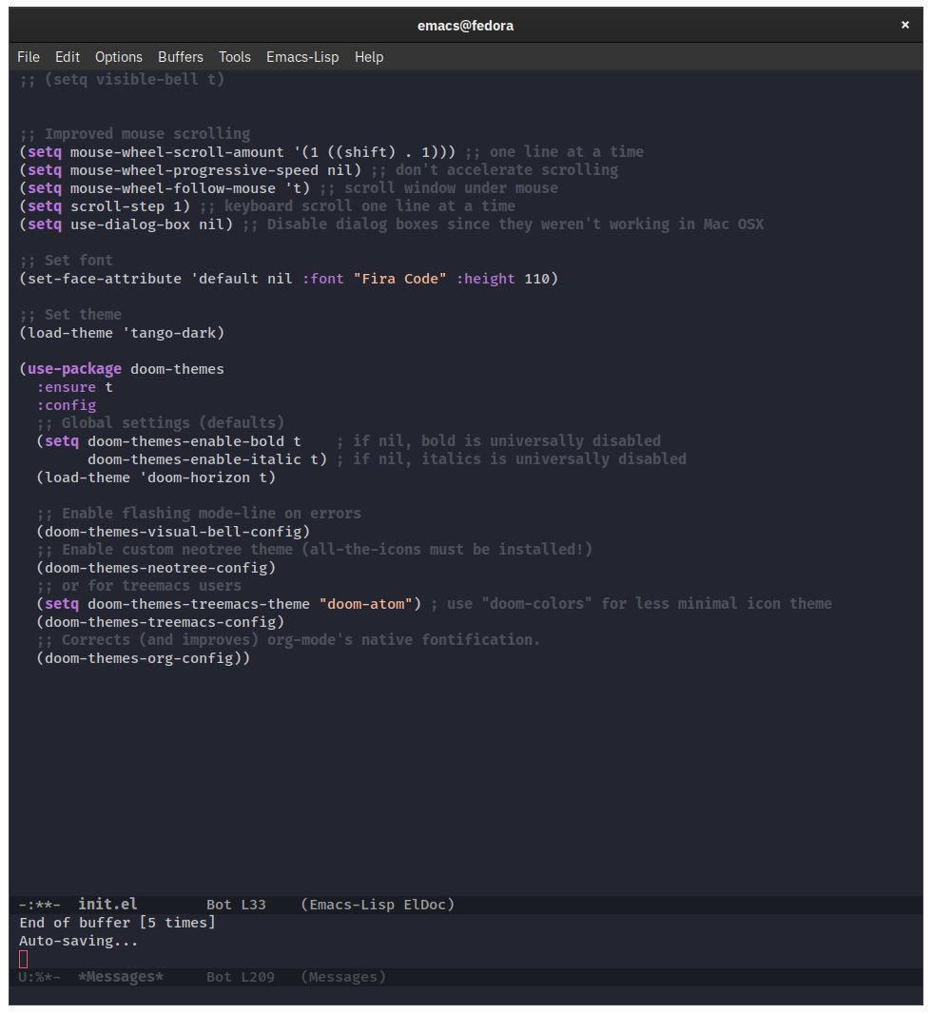Open the Tools menu
The height and width of the screenshot is (1014, 932).
(x=234, y=57)
